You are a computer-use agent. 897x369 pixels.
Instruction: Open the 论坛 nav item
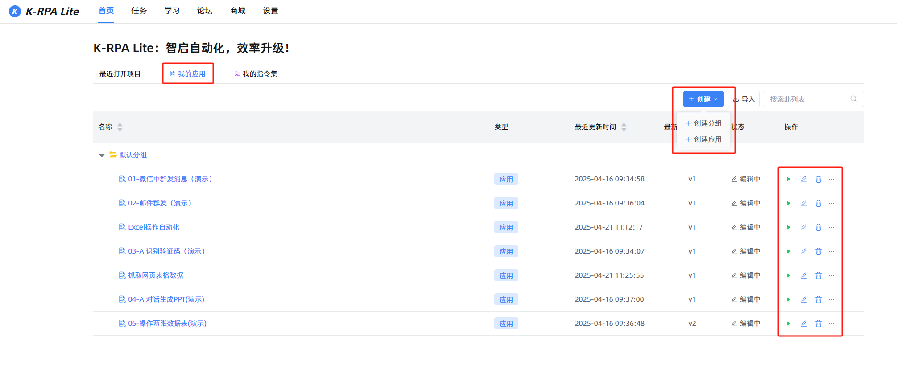[x=205, y=11]
